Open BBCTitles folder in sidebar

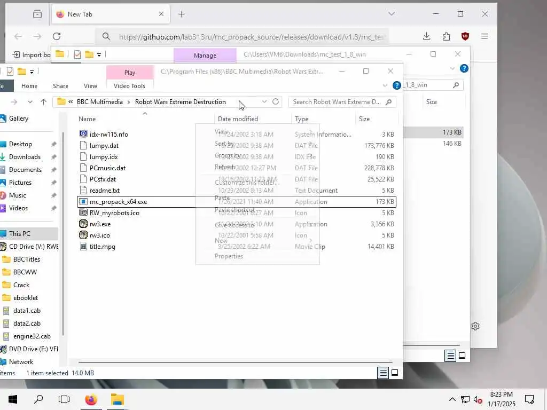click(27, 259)
